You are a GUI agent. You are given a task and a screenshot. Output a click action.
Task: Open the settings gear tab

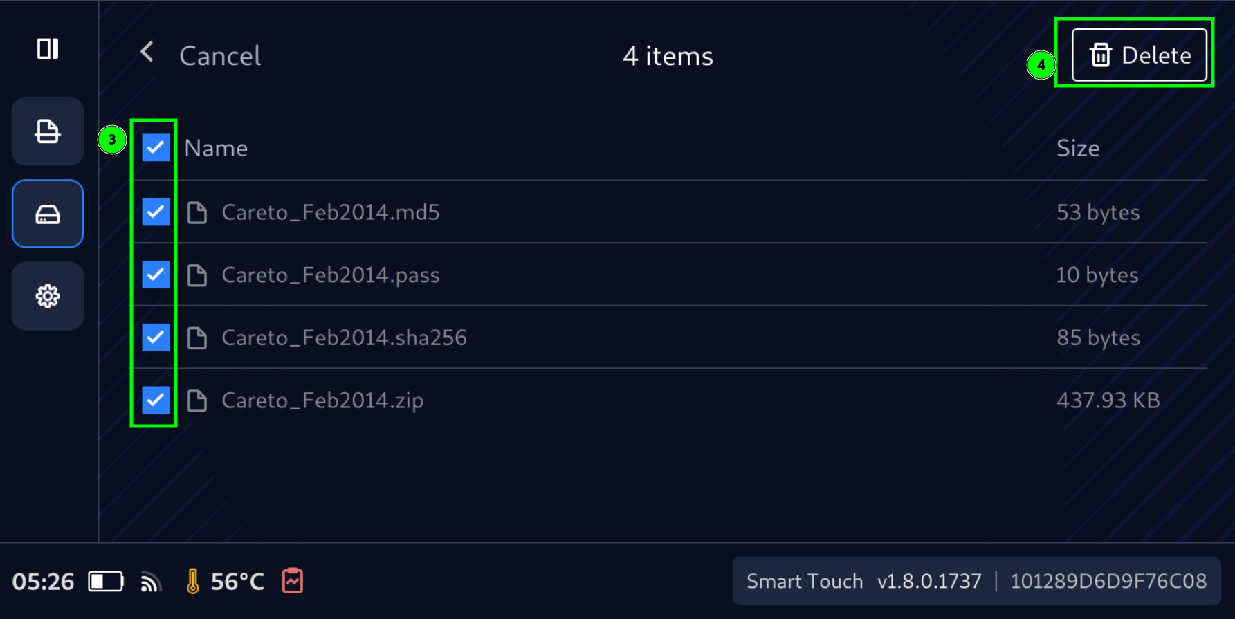[48, 297]
